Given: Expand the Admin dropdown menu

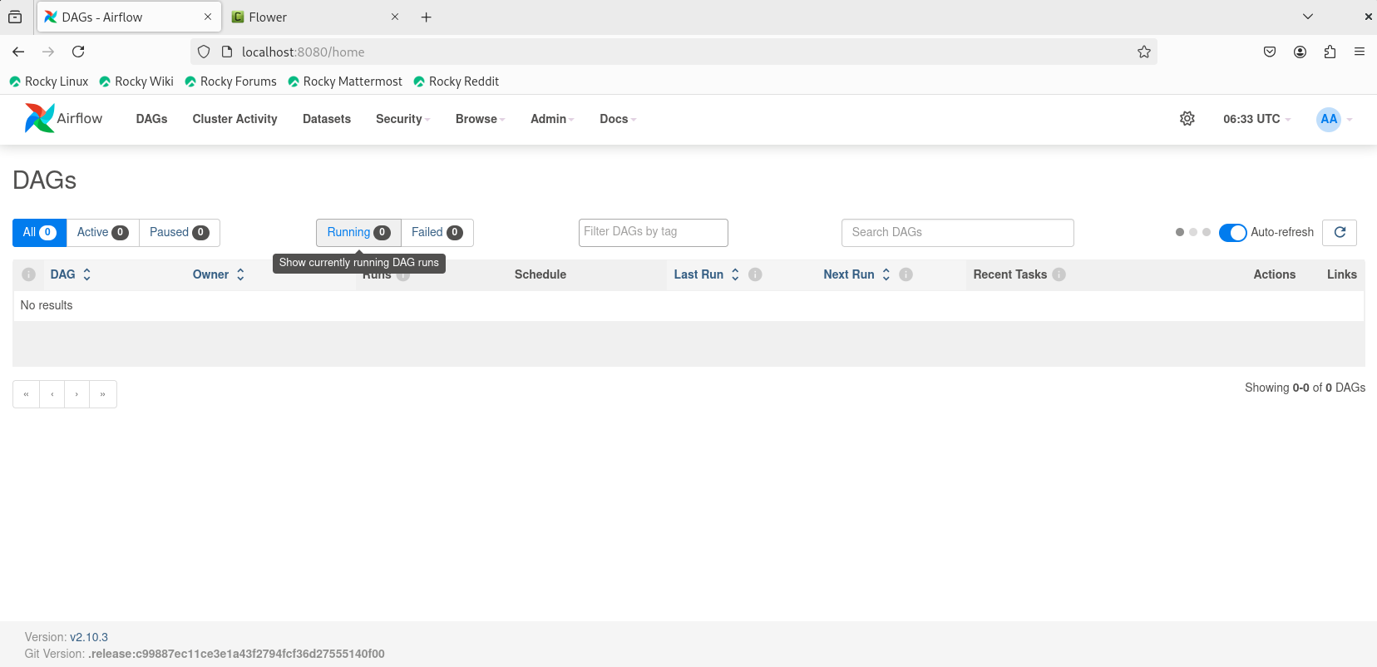Looking at the screenshot, I should tap(552, 119).
